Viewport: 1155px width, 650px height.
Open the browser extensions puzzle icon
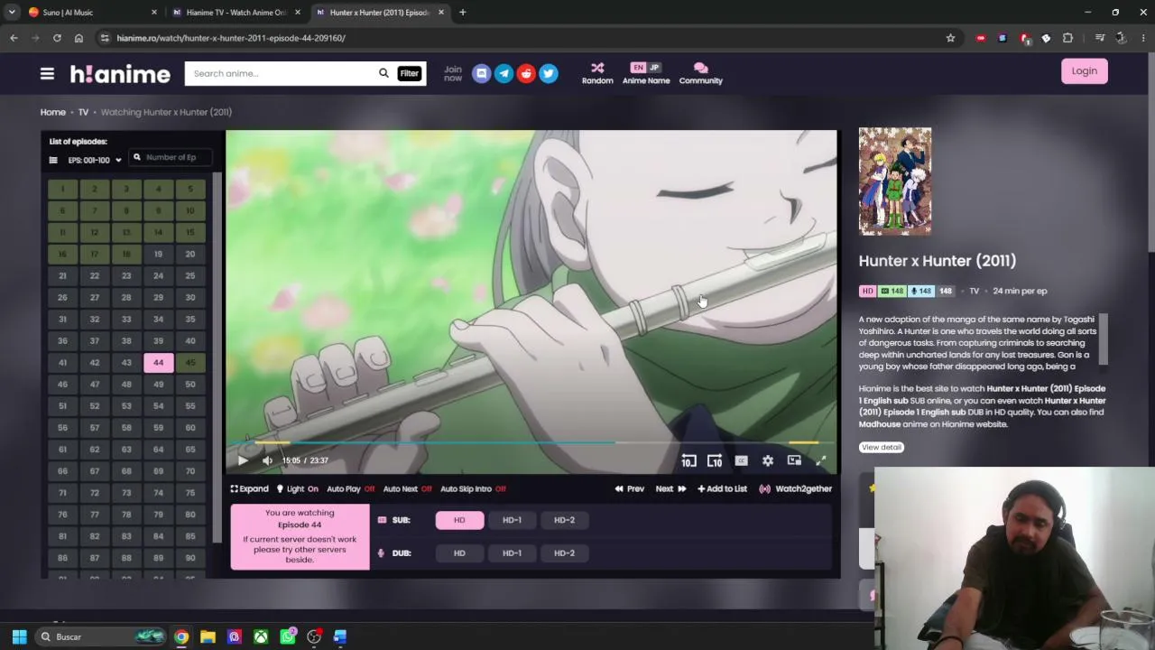coord(1068,38)
